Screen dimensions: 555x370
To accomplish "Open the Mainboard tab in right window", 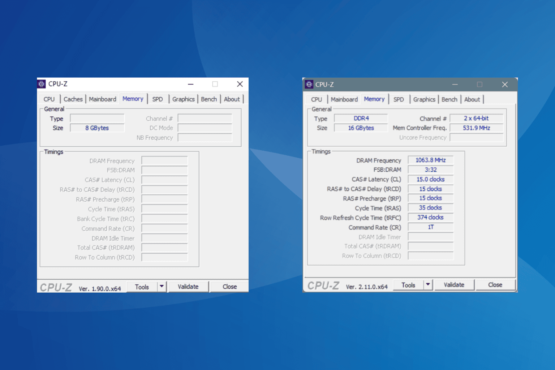I will 344,99.
